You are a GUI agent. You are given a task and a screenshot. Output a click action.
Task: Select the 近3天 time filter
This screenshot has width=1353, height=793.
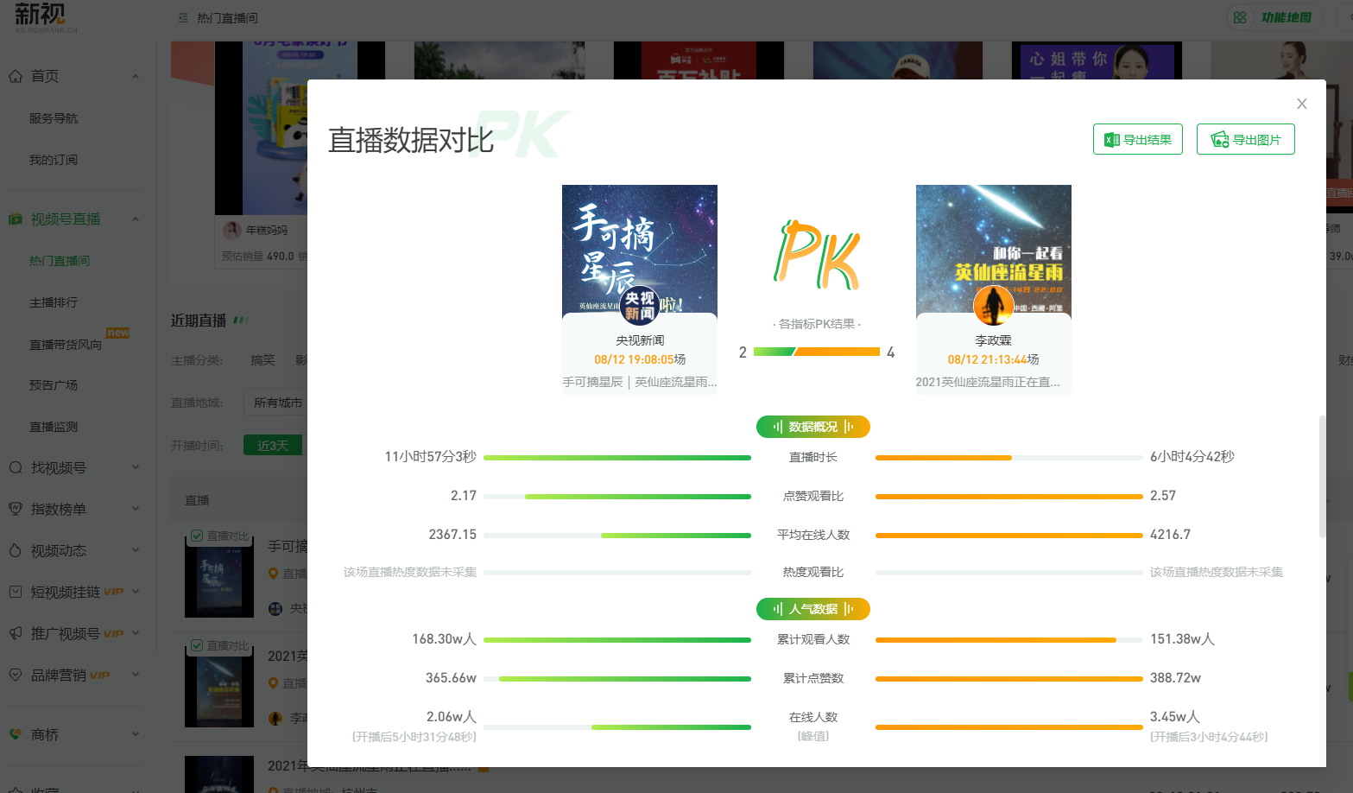(x=273, y=446)
